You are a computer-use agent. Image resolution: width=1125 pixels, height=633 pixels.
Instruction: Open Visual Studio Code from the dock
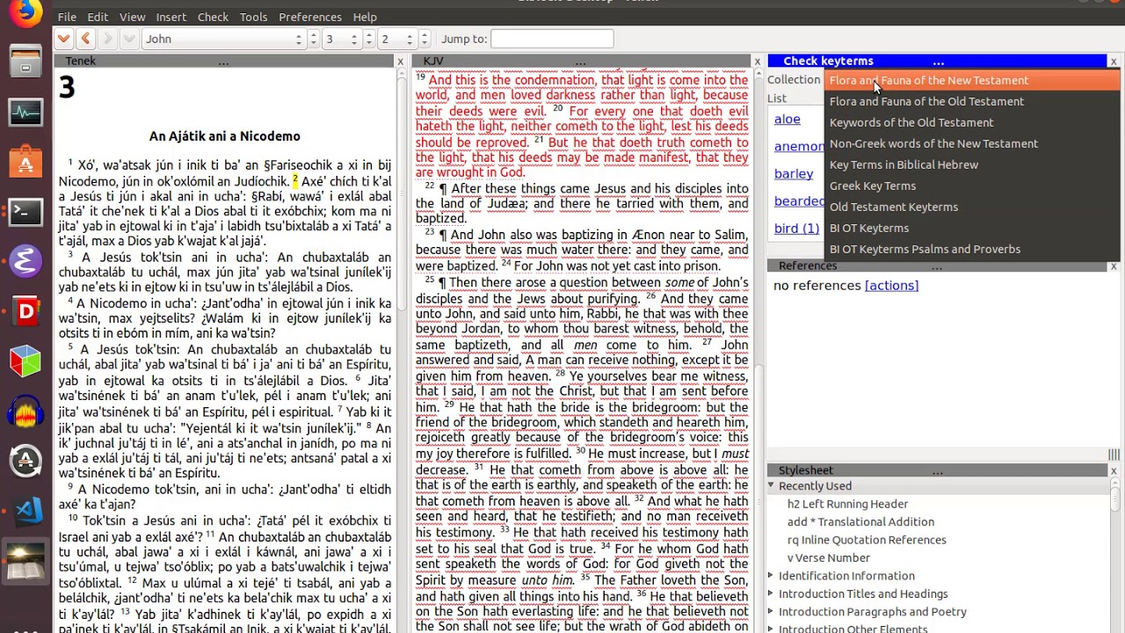click(25, 511)
